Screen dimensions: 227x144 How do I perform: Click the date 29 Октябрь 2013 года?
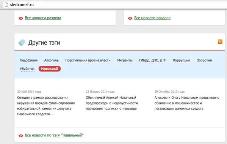pos(169,92)
